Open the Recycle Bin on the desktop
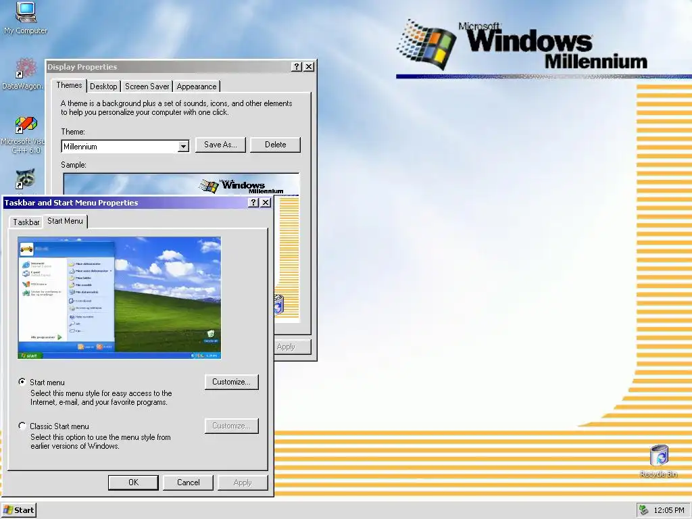The width and height of the screenshot is (692, 519). pos(658,461)
